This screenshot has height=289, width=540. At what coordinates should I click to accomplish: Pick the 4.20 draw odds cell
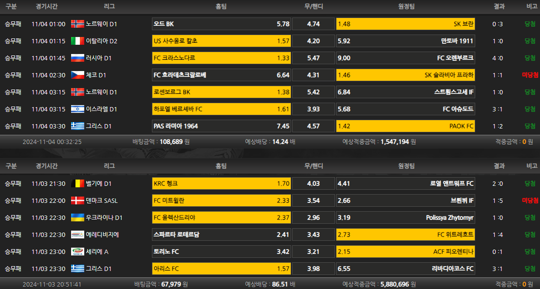coord(314,41)
